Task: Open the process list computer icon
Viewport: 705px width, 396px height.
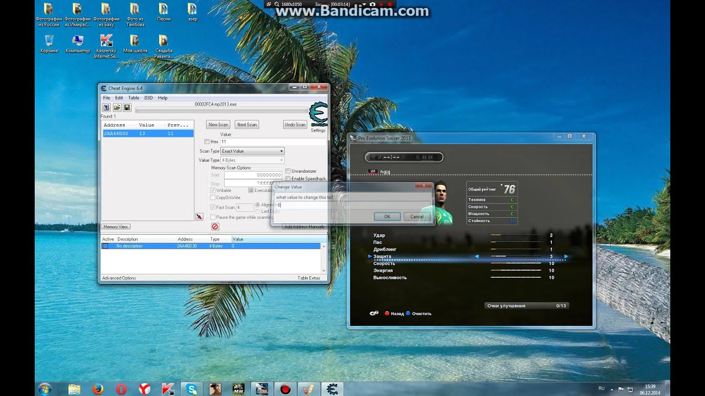Action: (106, 107)
